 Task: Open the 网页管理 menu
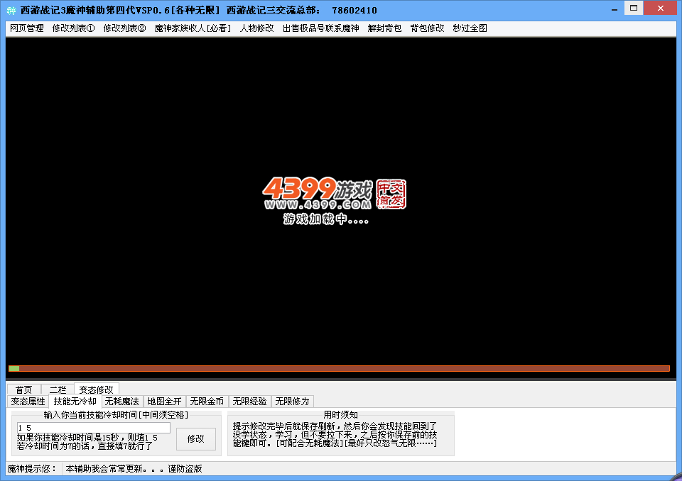pos(27,28)
